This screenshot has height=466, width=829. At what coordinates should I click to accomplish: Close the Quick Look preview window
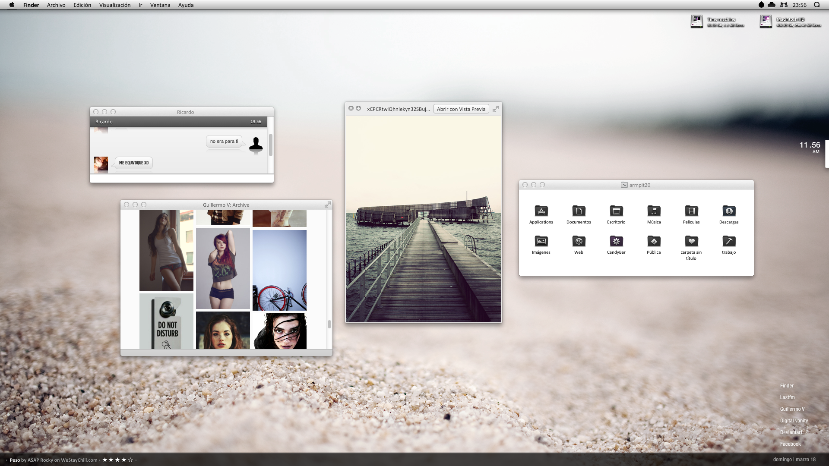(351, 108)
